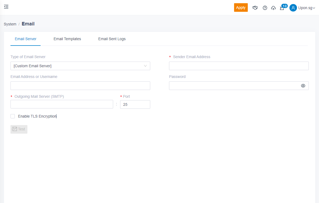Screen dimensions: 319x203
Task: Open the help question mark icon
Action: 265,8
